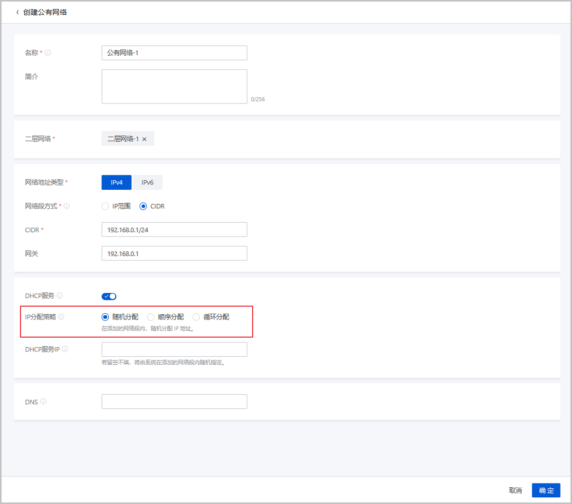
Task: Remove the 二层网络-1 tag with the x icon
Action: click(144, 139)
